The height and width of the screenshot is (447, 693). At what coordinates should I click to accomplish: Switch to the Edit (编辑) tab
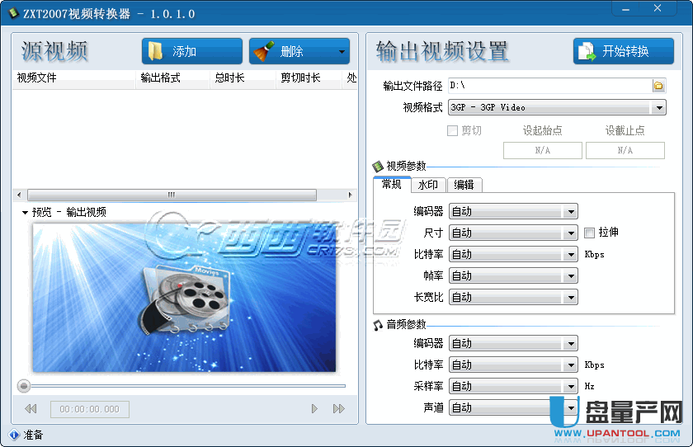[464, 185]
